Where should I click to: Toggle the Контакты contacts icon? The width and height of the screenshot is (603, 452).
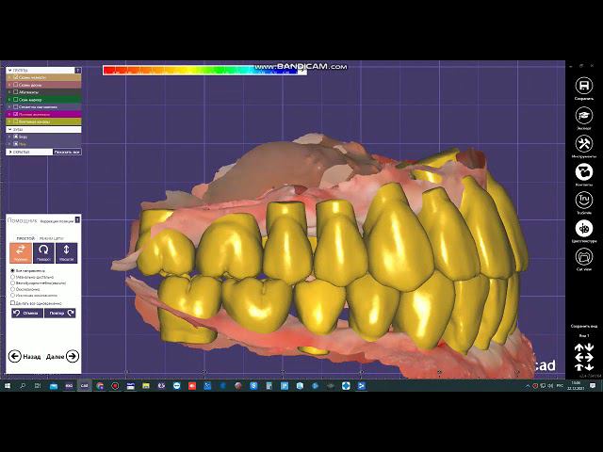click(584, 171)
